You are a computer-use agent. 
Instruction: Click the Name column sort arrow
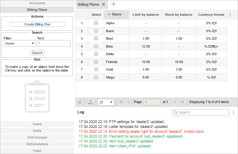pyautogui.click(x=109, y=15)
